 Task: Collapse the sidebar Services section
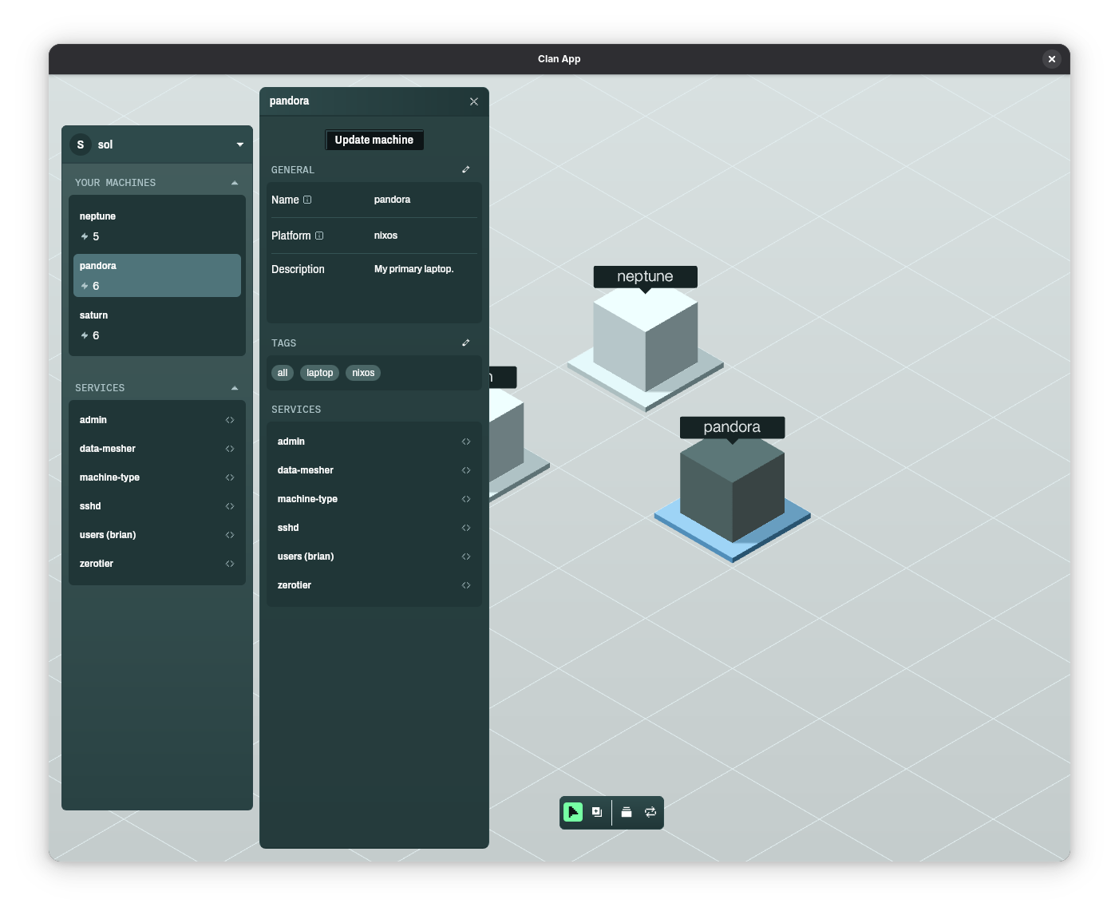pyautogui.click(x=235, y=388)
